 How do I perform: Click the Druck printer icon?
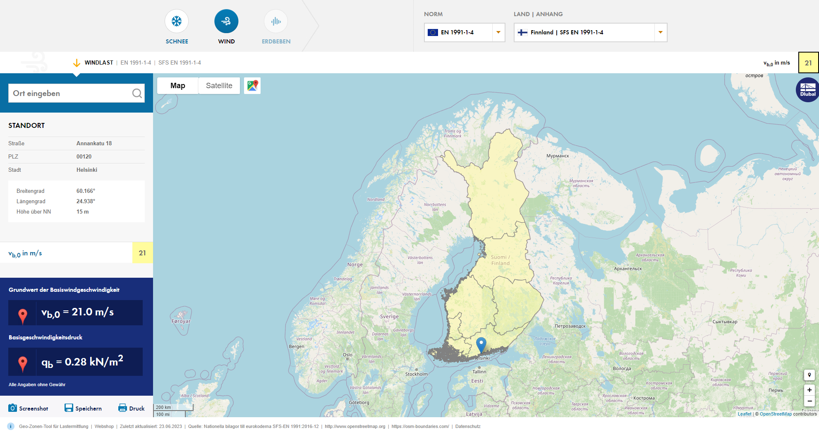pyautogui.click(x=123, y=408)
